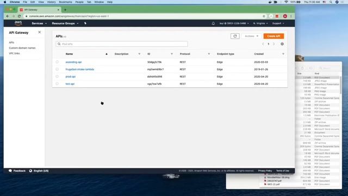Image resolution: width=348 pixels, height=196 pixels.
Task: Click the Wi-Fi status icon
Action: [286, 2]
